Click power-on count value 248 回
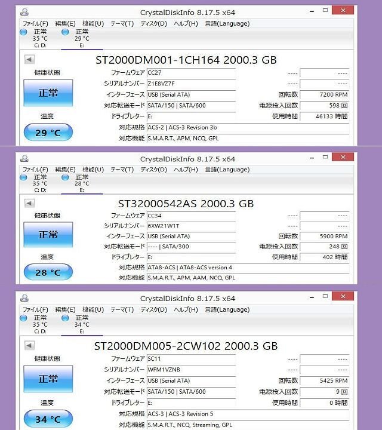This screenshot has width=382, height=430. 325,247
